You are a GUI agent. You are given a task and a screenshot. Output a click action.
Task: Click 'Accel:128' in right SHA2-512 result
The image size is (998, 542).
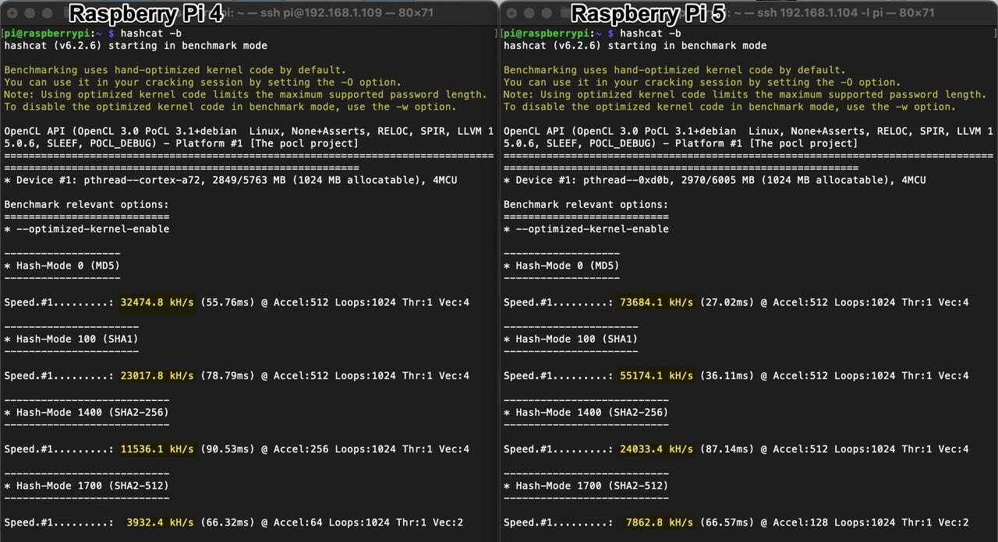pos(801,523)
